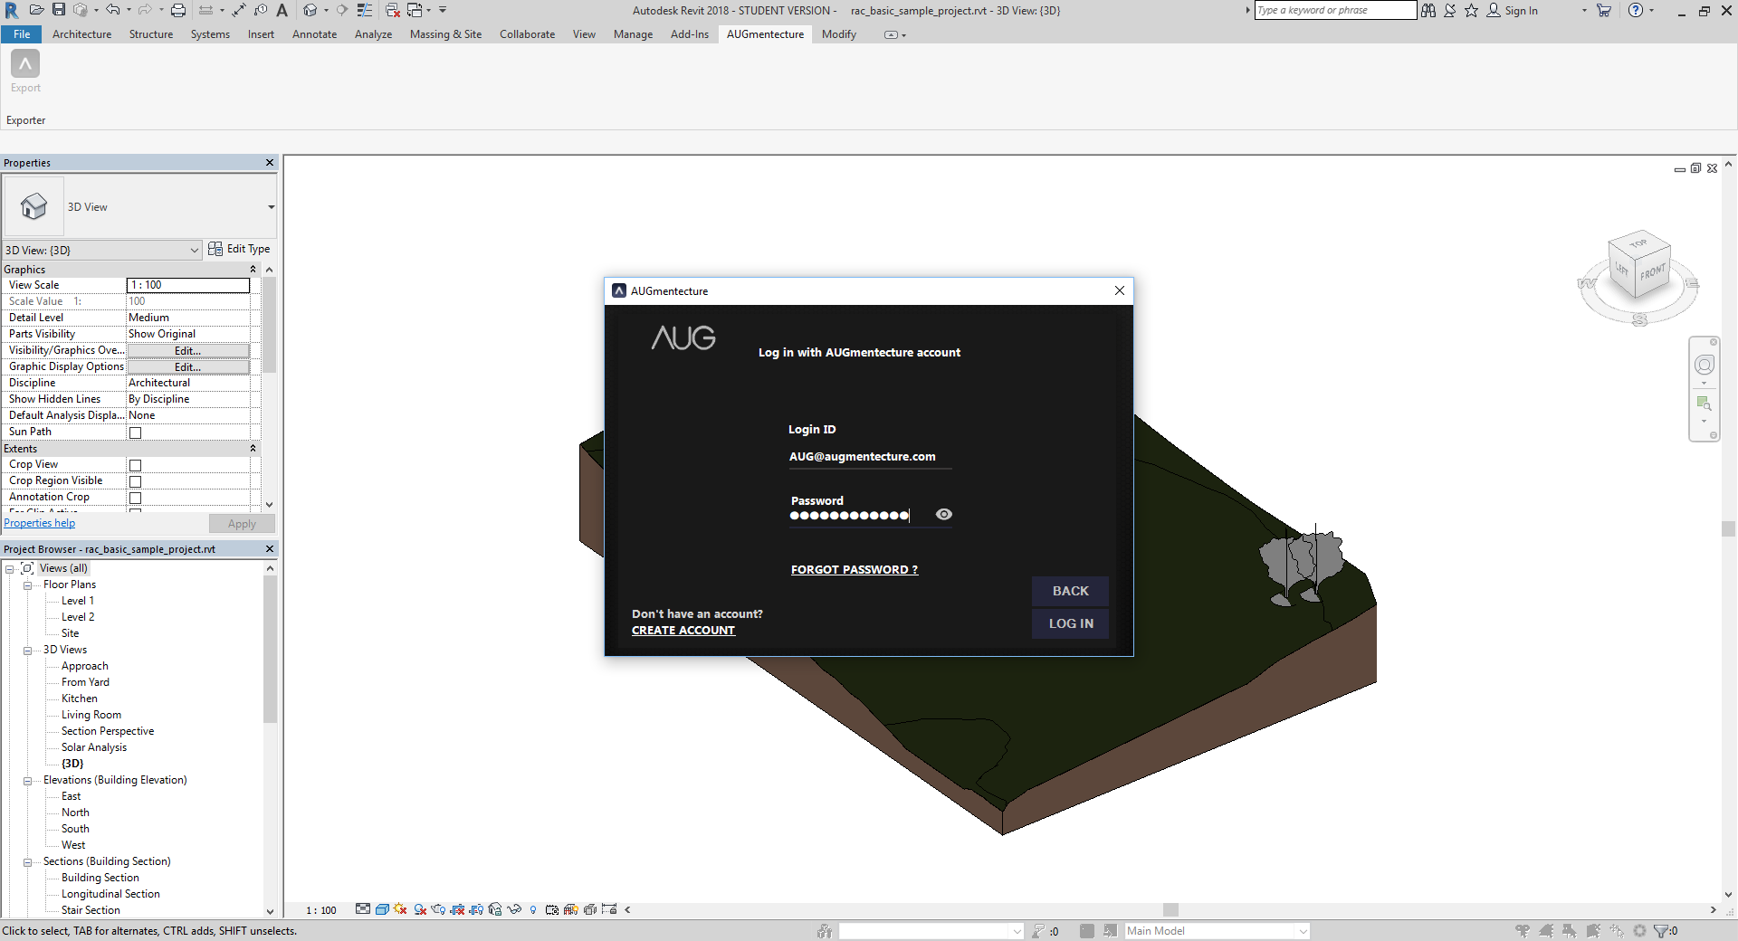The height and width of the screenshot is (941, 1738).
Task: Click the Reveal Hidden Elements lightbulb icon
Action: click(x=533, y=909)
